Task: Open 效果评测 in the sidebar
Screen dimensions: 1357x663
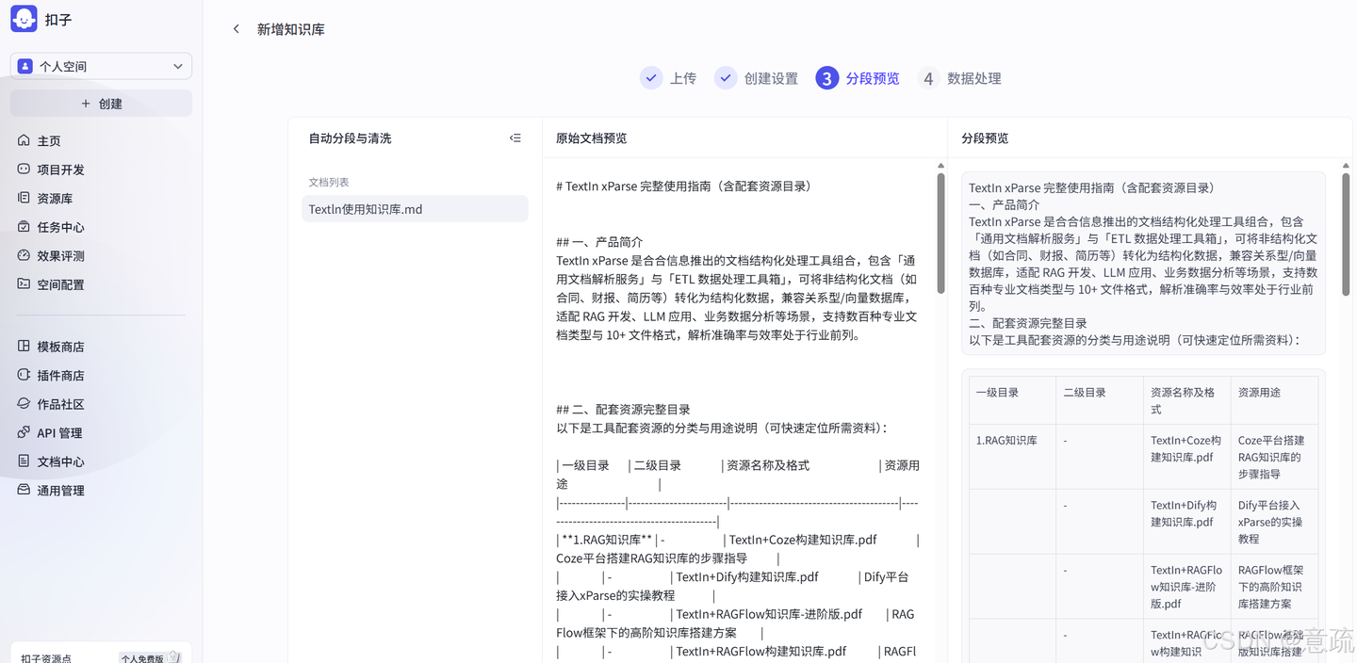Action: pyautogui.click(x=60, y=256)
